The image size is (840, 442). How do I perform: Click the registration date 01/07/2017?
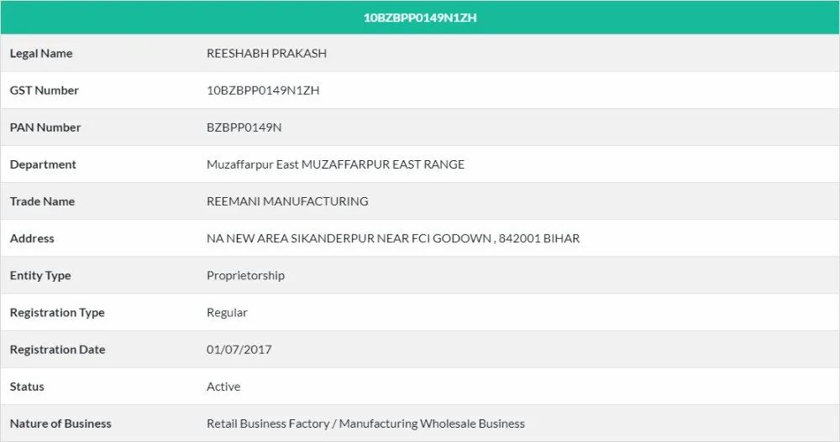point(239,350)
